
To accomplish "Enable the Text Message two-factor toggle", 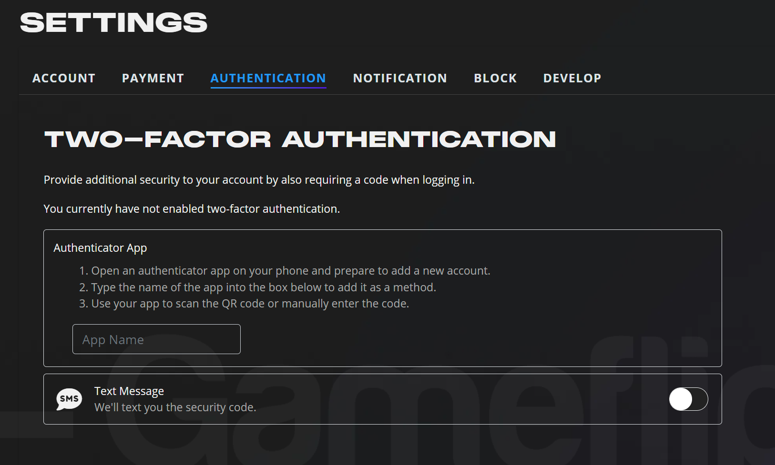I will point(688,399).
